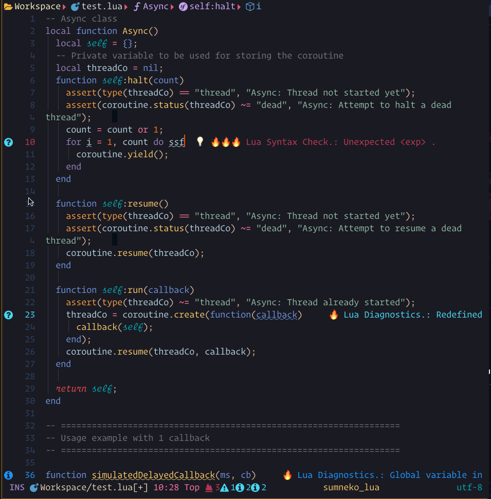Image resolution: width=491 pixels, height=499 pixels.
Task: Click the diagnostic sign on line 10 gutter
Action: click(9, 142)
